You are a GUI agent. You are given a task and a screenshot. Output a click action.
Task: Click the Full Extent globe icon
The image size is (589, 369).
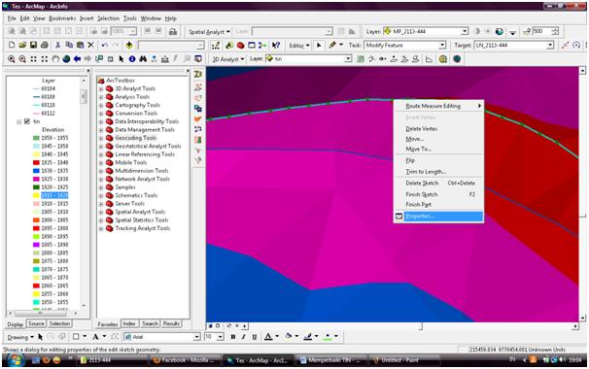click(x=66, y=59)
